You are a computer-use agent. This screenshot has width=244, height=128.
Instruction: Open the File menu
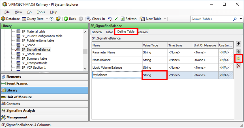(x=7, y=12)
